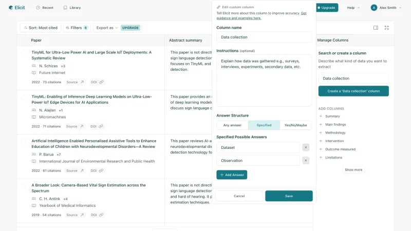The width and height of the screenshot is (411, 231).
Task: Edit the Column name field
Action: tap(264, 37)
